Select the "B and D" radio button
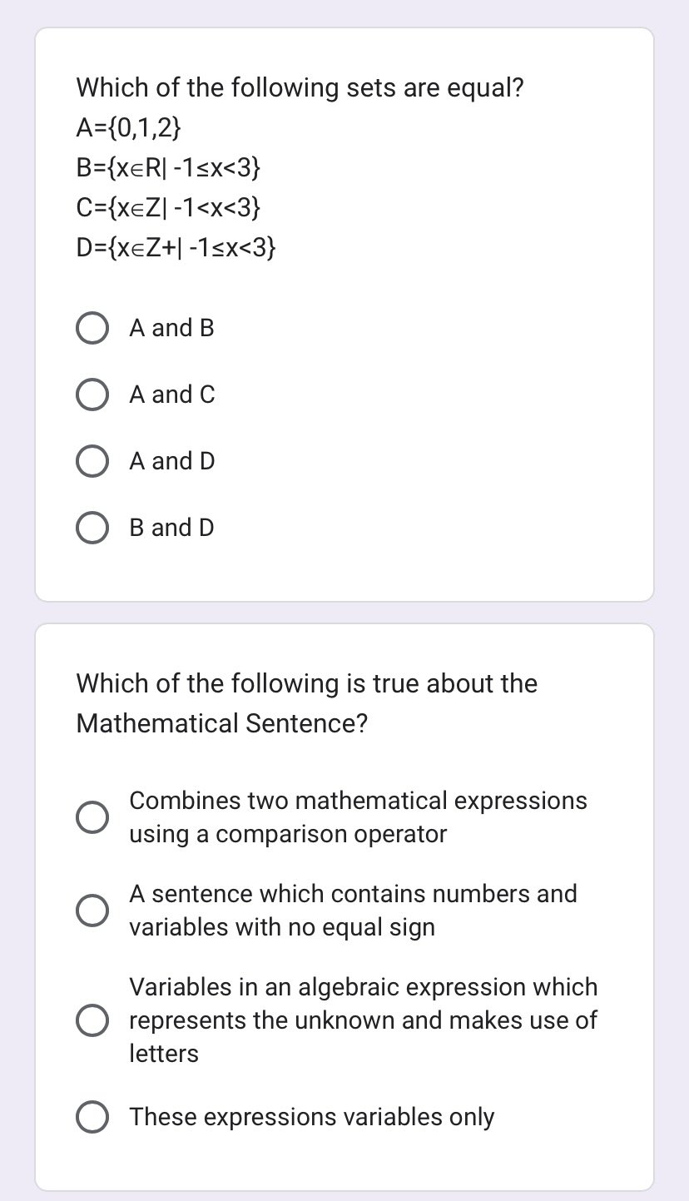The image size is (689, 1201). click(92, 527)
